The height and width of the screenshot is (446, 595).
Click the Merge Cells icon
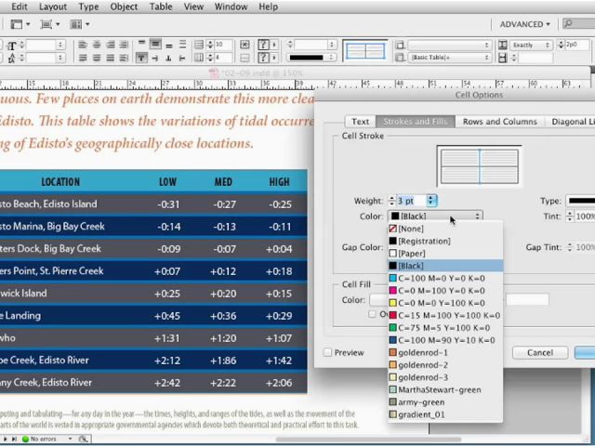(x=245, y=45)
